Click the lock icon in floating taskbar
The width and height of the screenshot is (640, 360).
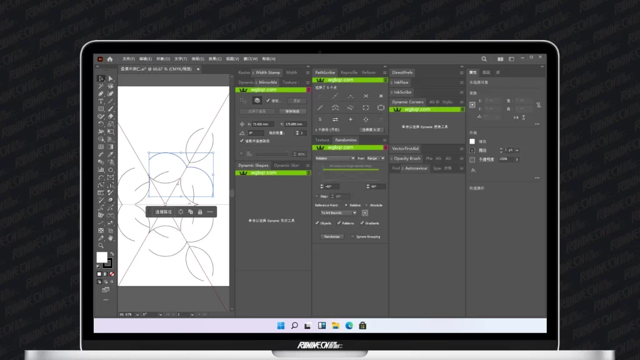point(199,212)
